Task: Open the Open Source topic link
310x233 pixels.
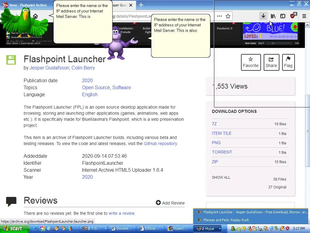Action: pos(96,87)
